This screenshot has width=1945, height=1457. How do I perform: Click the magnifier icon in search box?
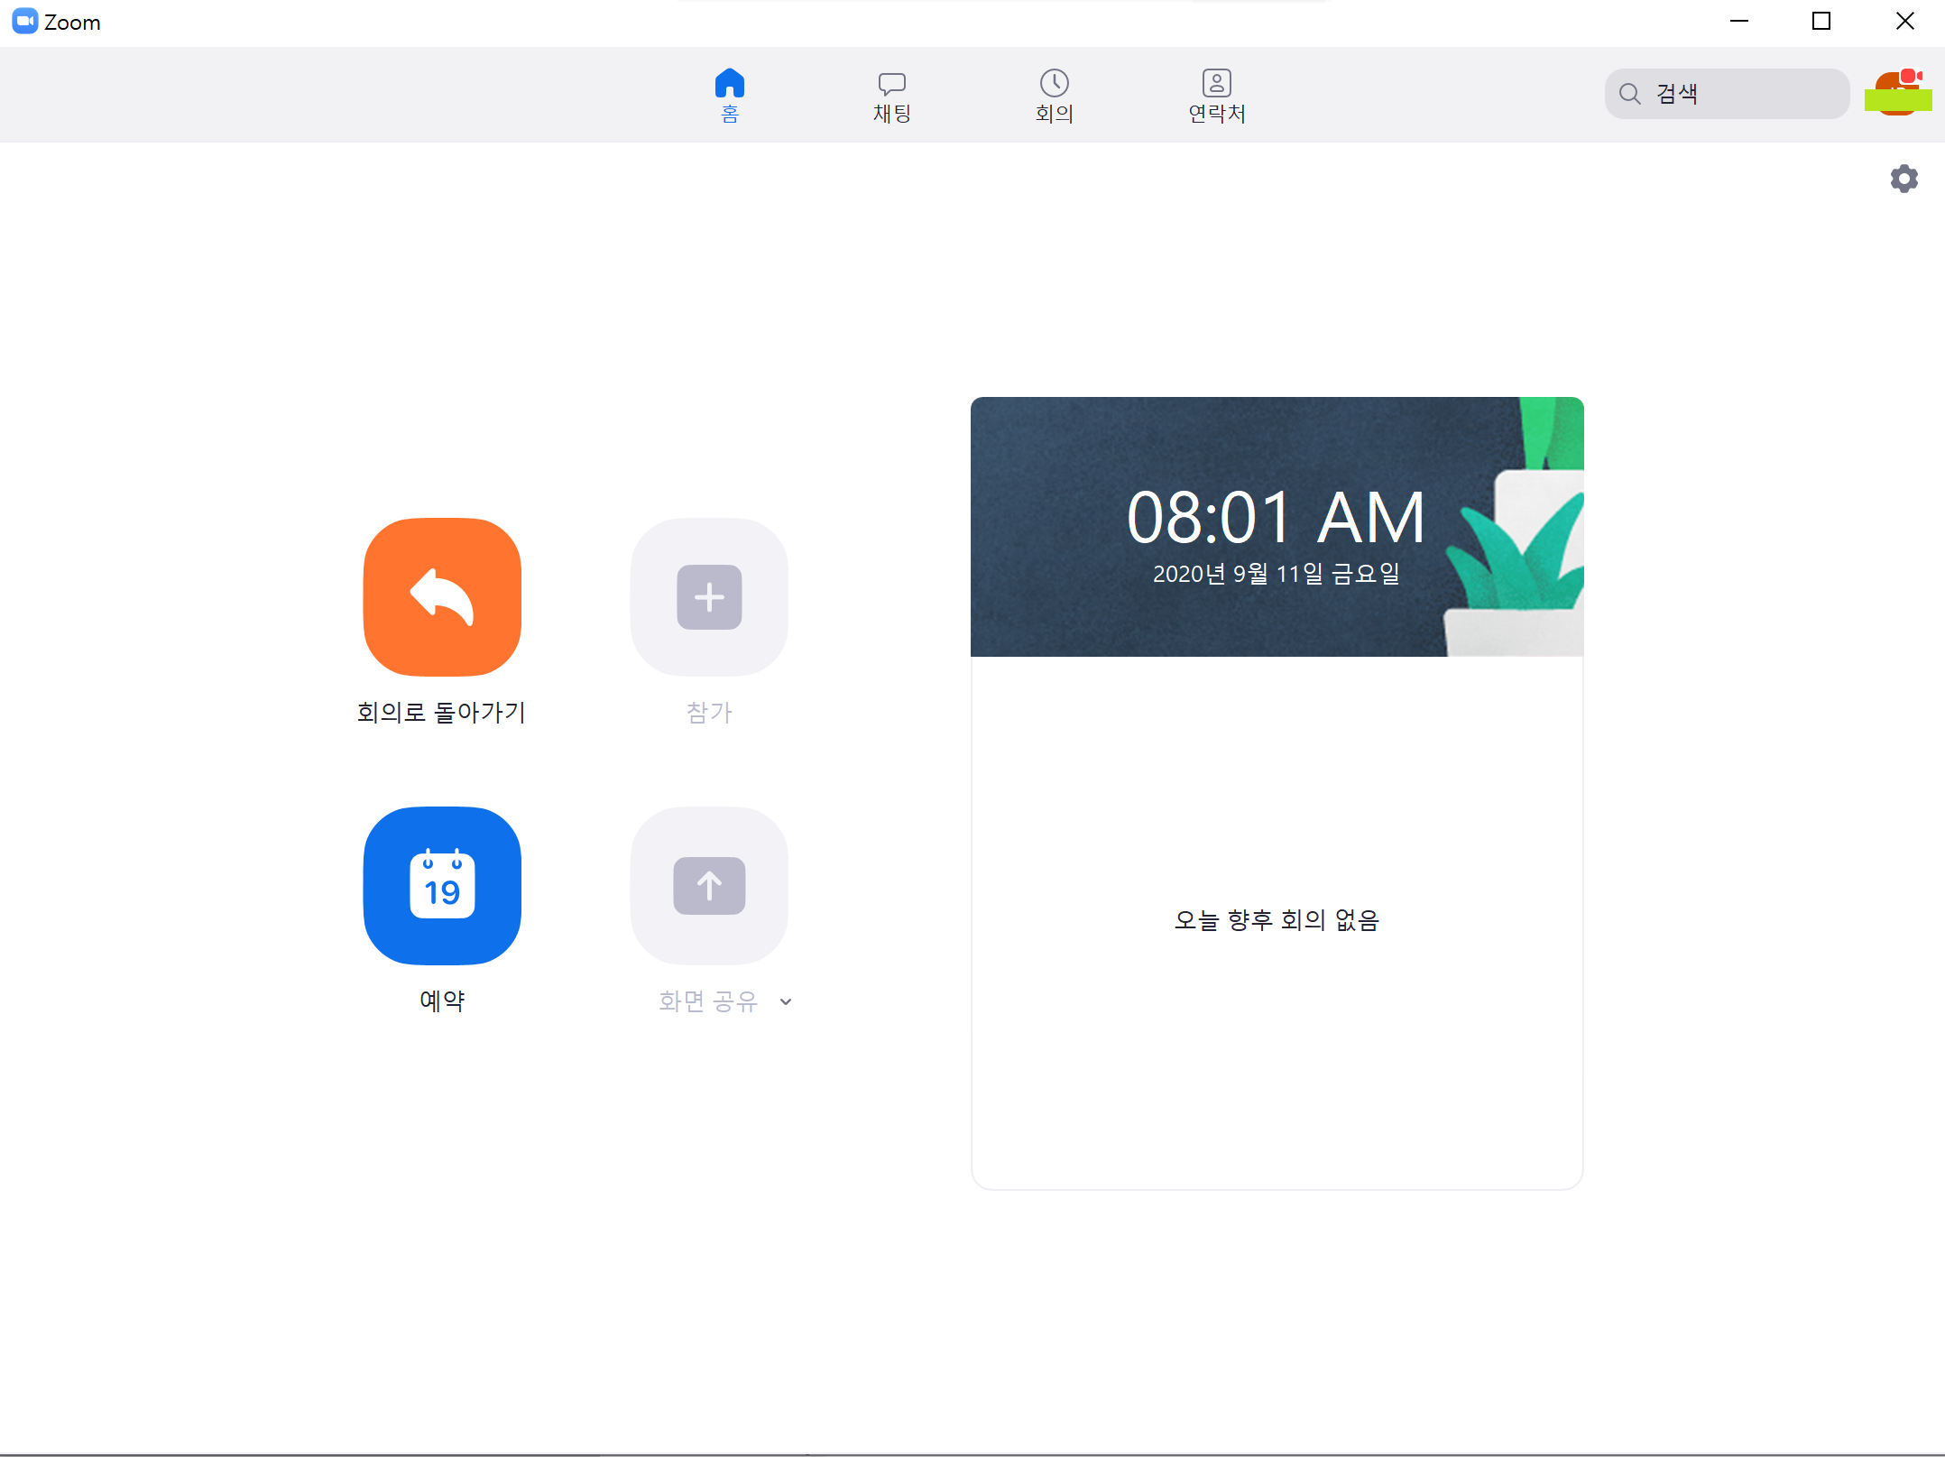(x=1629, y=94)
